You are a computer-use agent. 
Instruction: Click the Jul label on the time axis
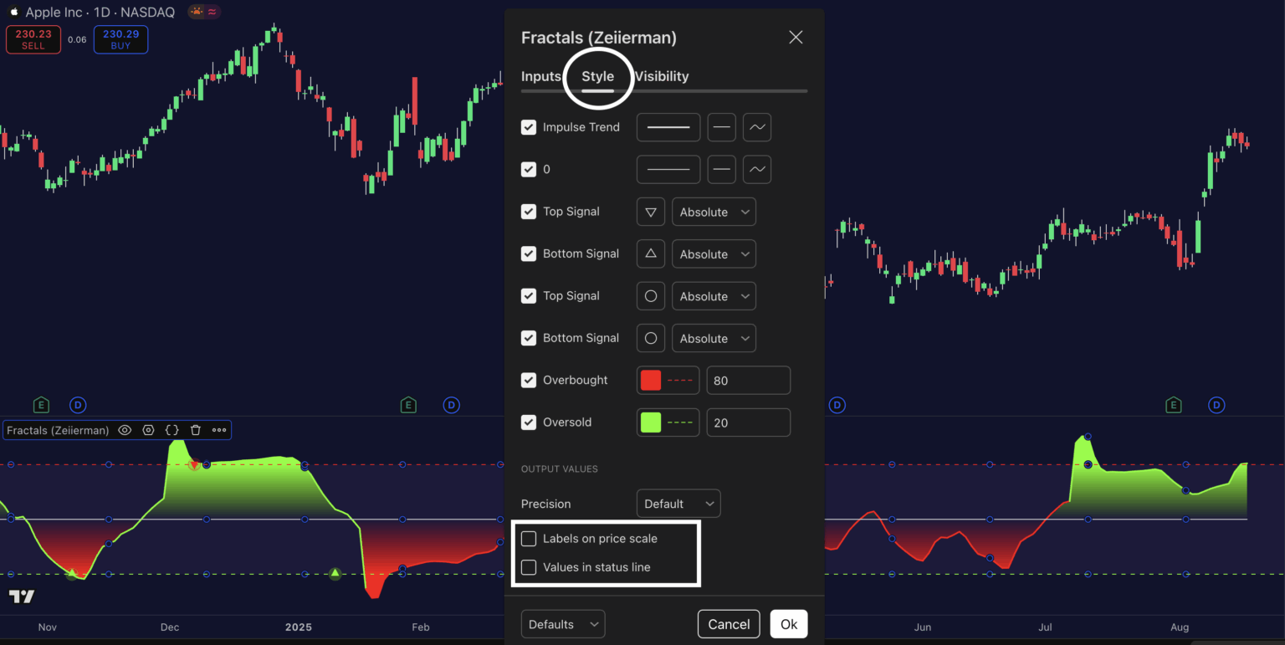[1046, 627]
